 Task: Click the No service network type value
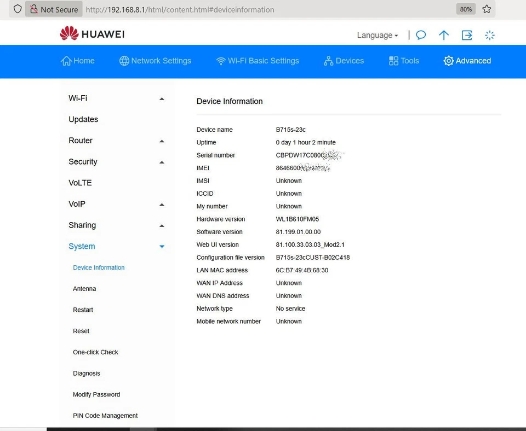[290, 308]
